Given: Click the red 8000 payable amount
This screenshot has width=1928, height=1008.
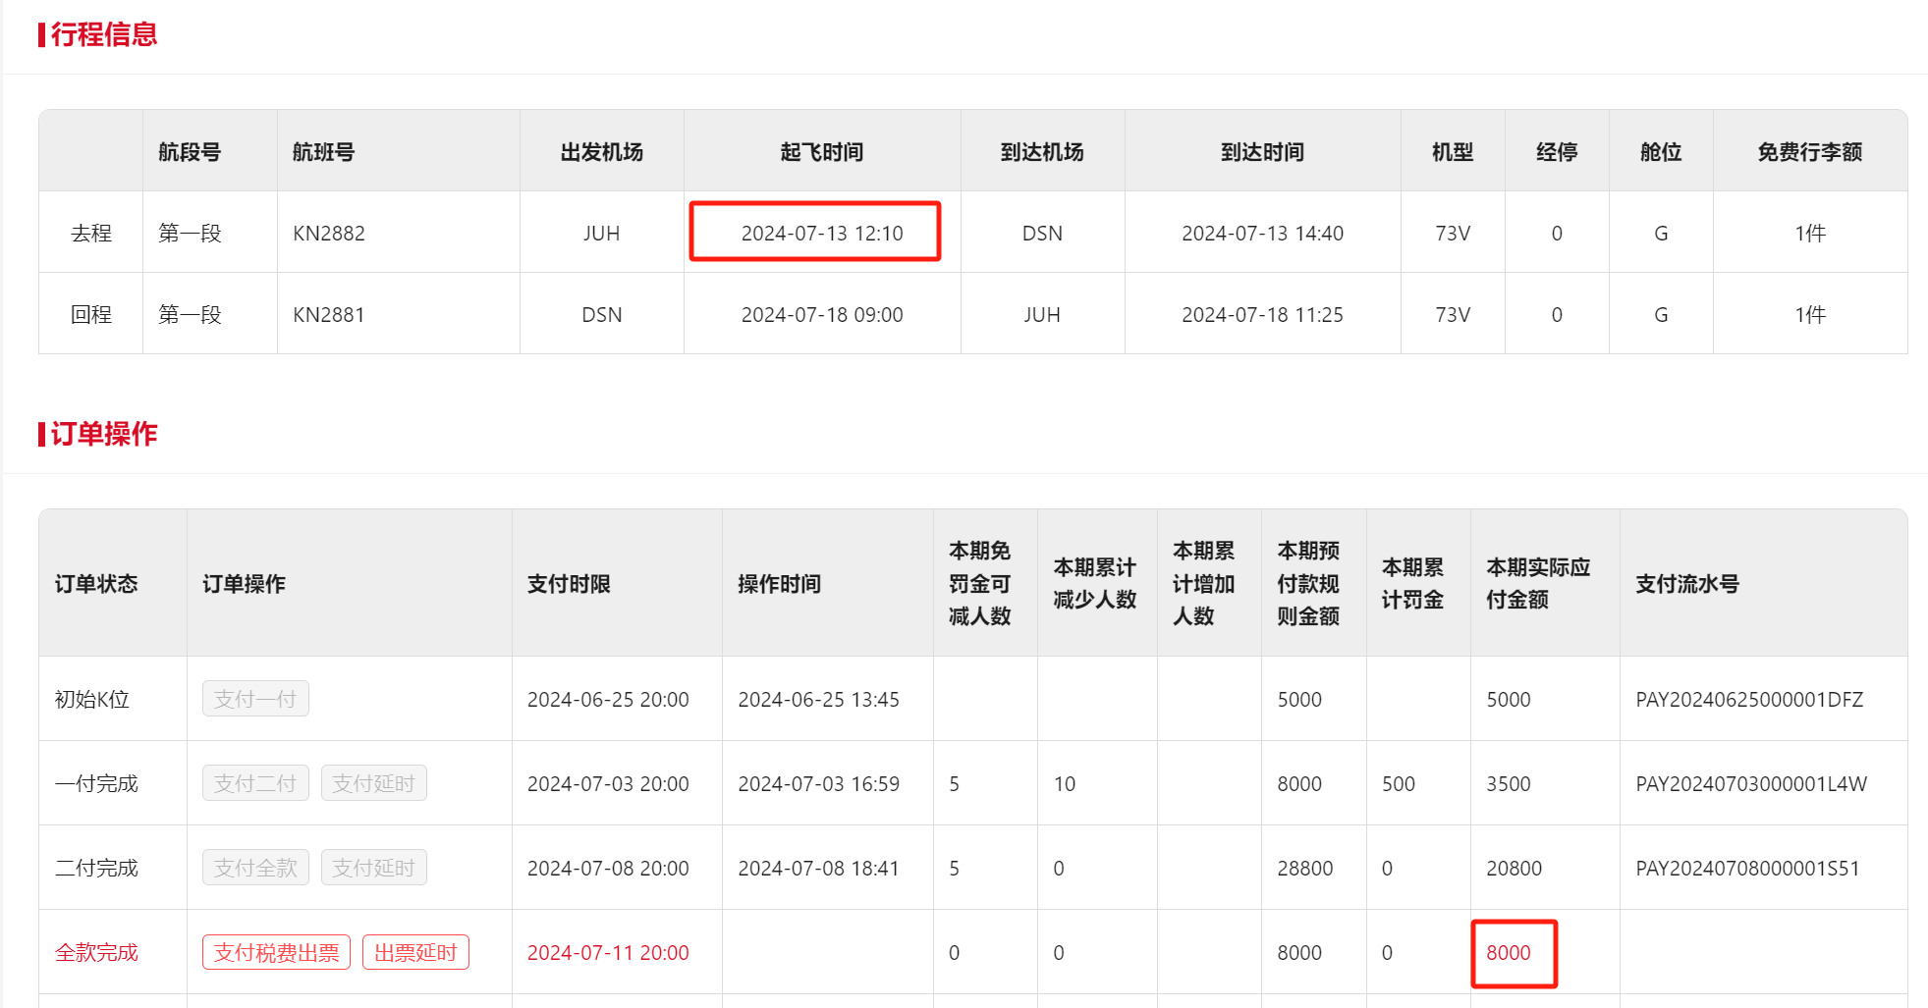Looking at the screenshot, I should [x=1508, y=952].
